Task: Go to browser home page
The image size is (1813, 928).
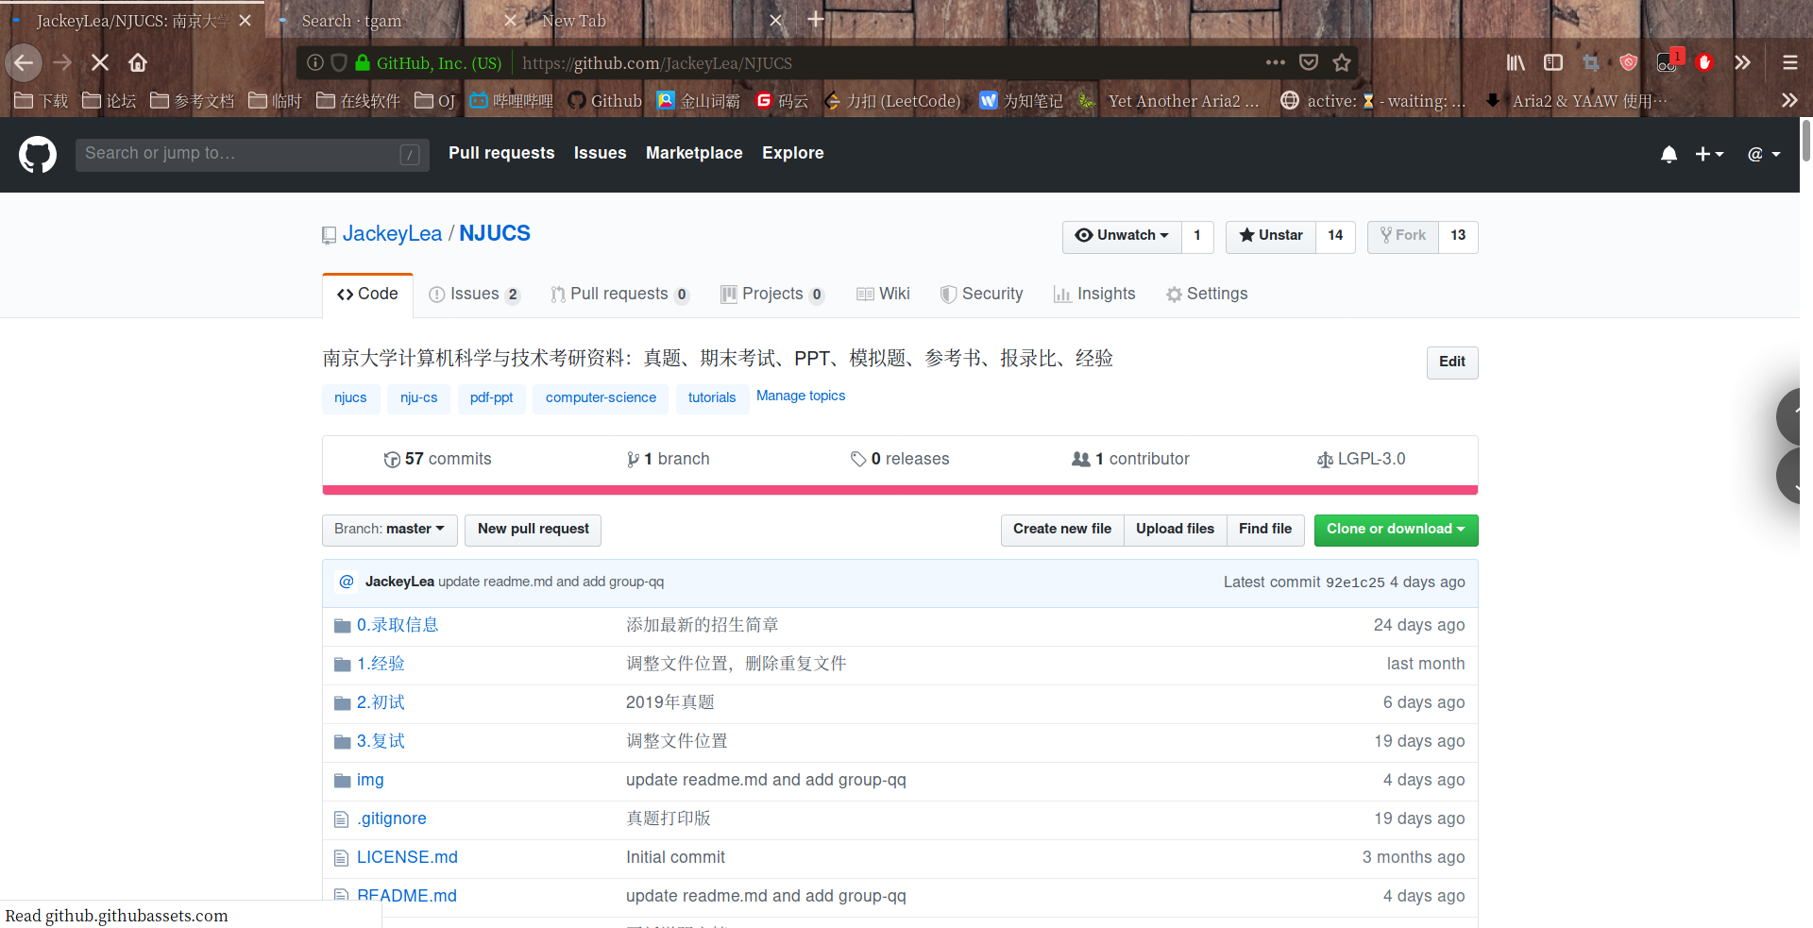Action: tap(138, 62)
